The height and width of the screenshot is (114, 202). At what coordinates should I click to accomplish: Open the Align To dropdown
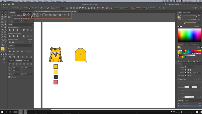pos(30,42)
